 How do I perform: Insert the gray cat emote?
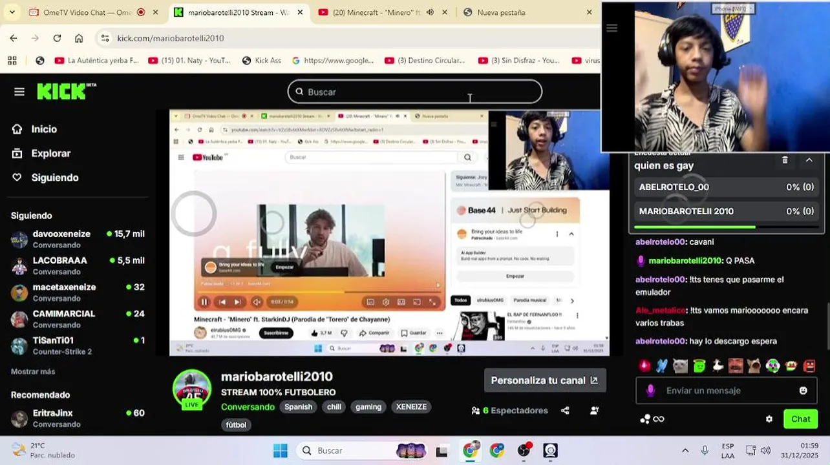click(680, 366)
